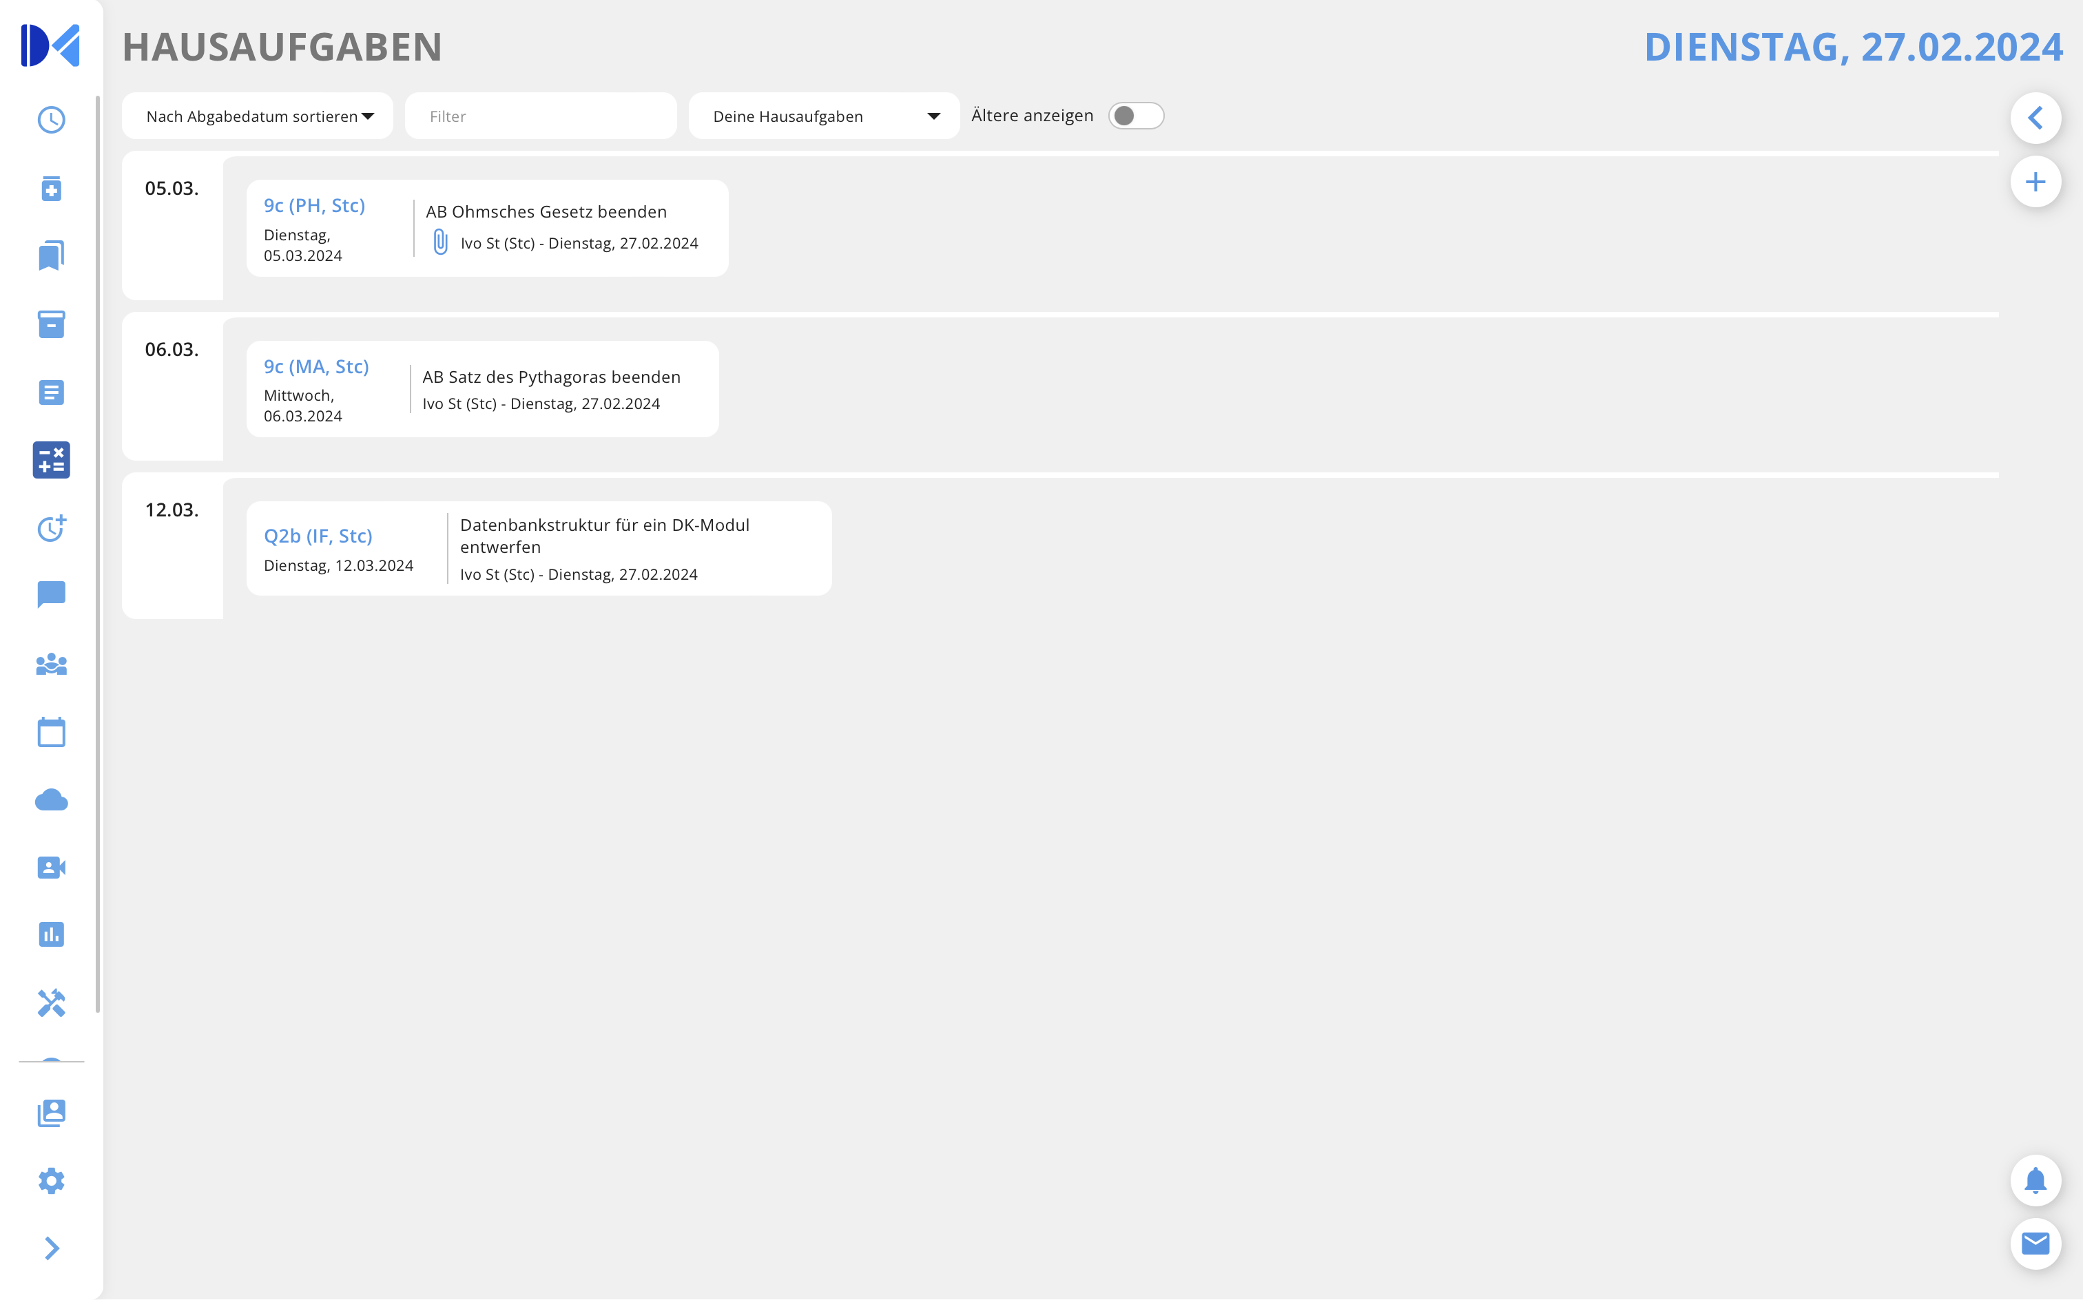Toggle the Ältere anzeigen switch
The height and width of the screenshot is (1300, 2083).
(x=1135, y=116)
